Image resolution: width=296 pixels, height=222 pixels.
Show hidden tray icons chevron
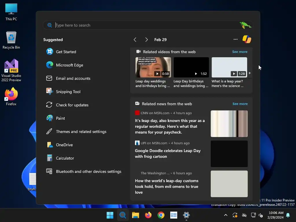(225, 215)
